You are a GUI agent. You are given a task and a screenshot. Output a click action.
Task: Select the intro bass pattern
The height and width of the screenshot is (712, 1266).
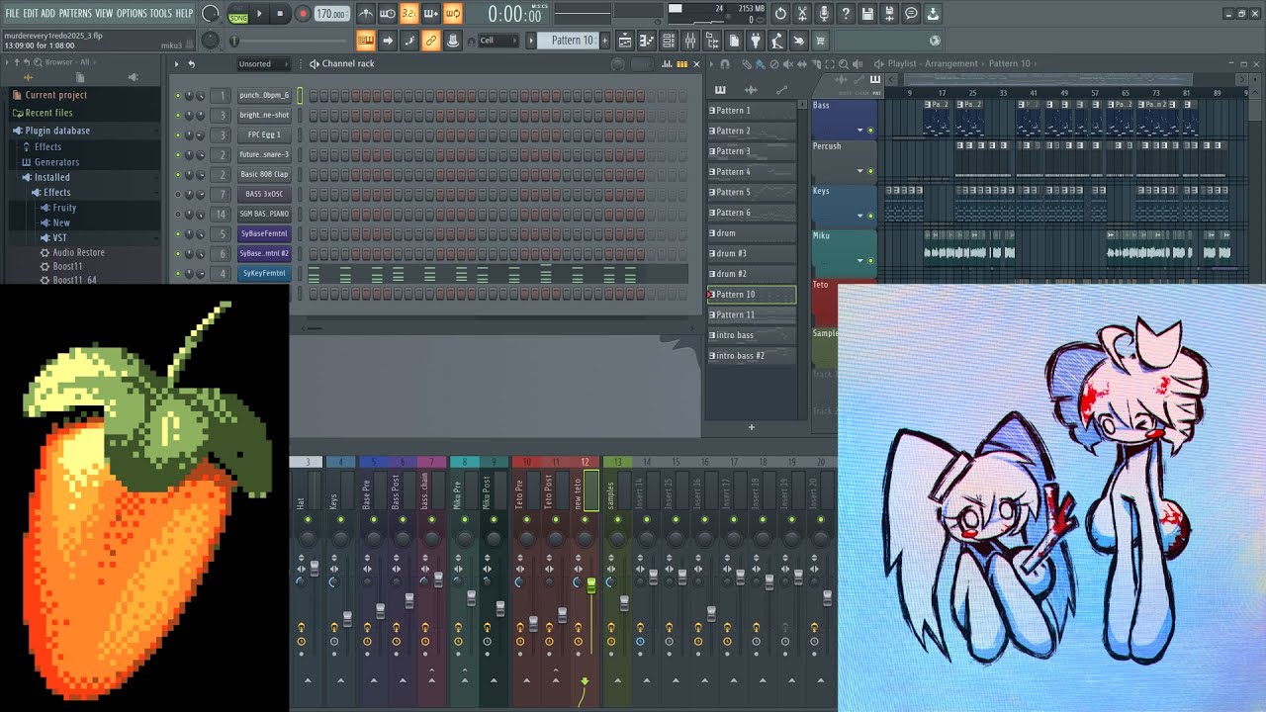(751, 335)
